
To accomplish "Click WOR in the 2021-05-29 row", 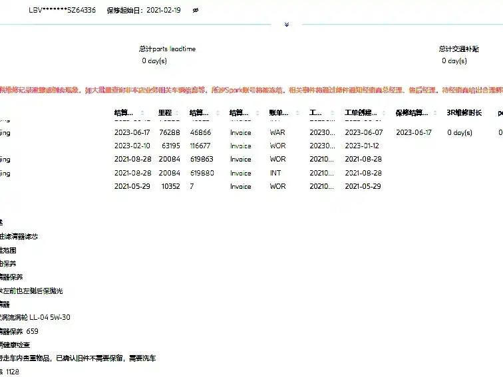I will click(278, 186).
